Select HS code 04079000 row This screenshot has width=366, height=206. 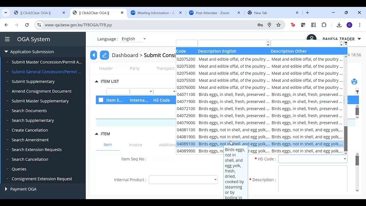(x=260, y=123)
